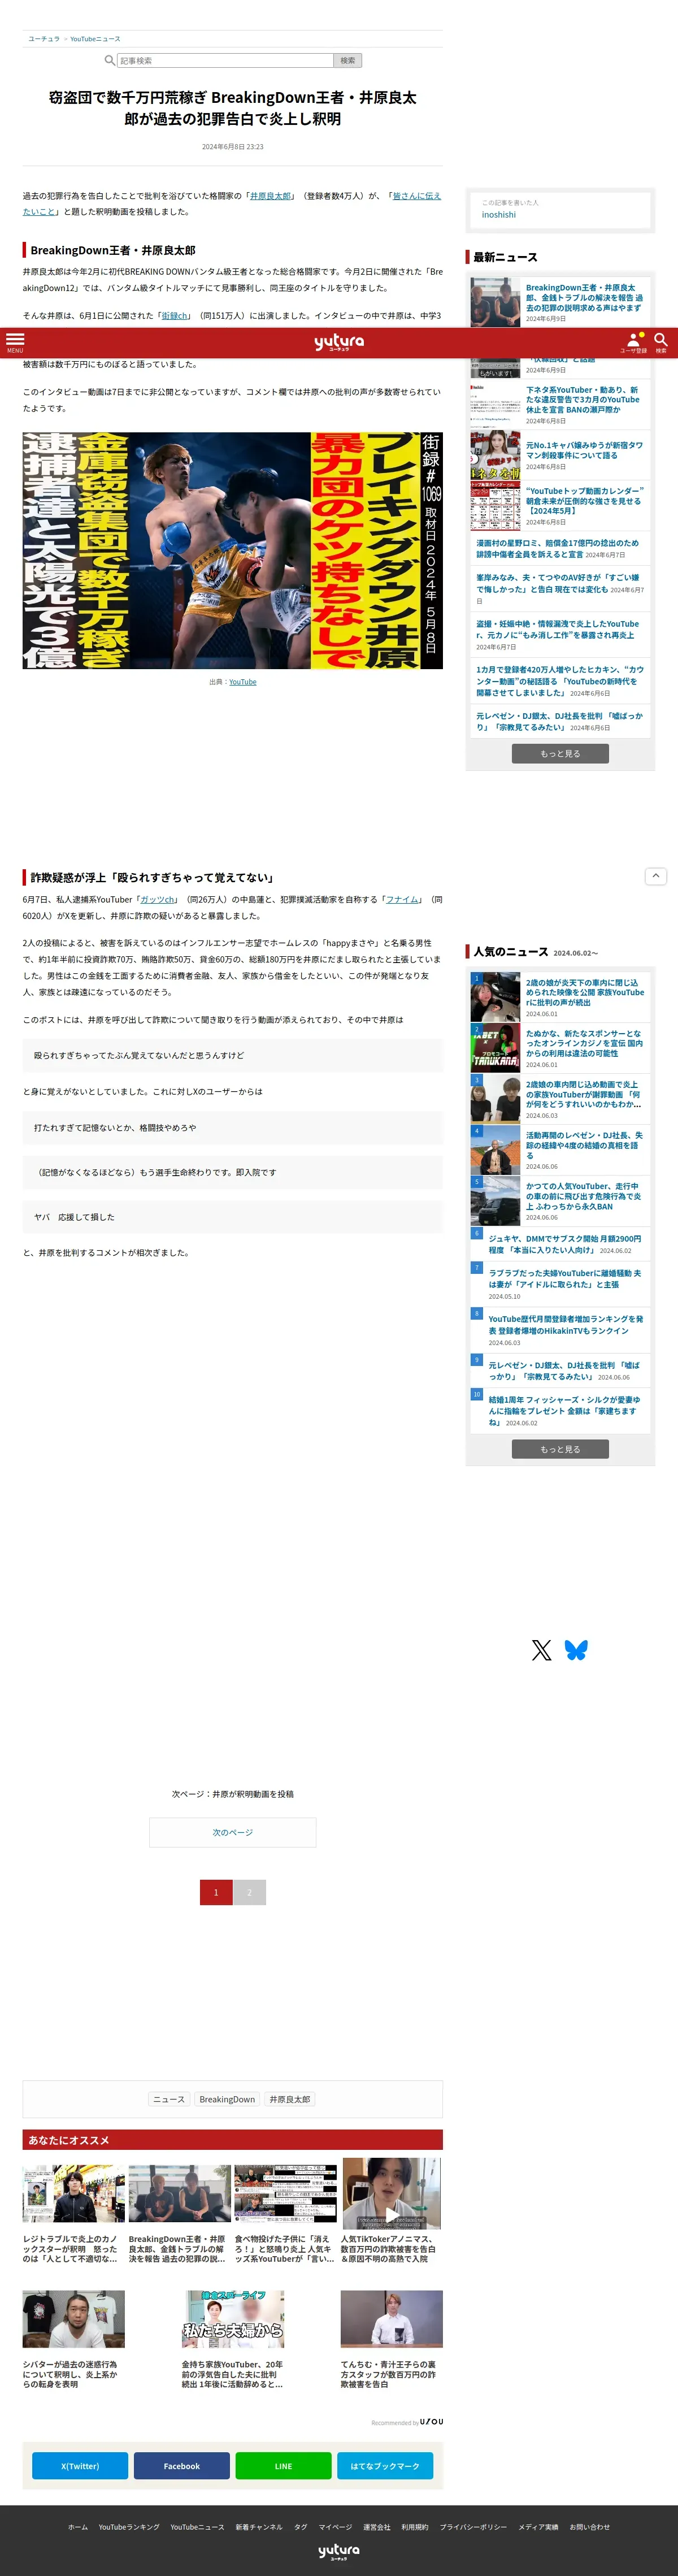Viewport: 678px width, 2576px height.
Task: Open popular news ranked 1 about 2歳の娘
Action: tap(560, 997)
